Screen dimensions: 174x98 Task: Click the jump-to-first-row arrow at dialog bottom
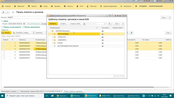coord(115,76)
